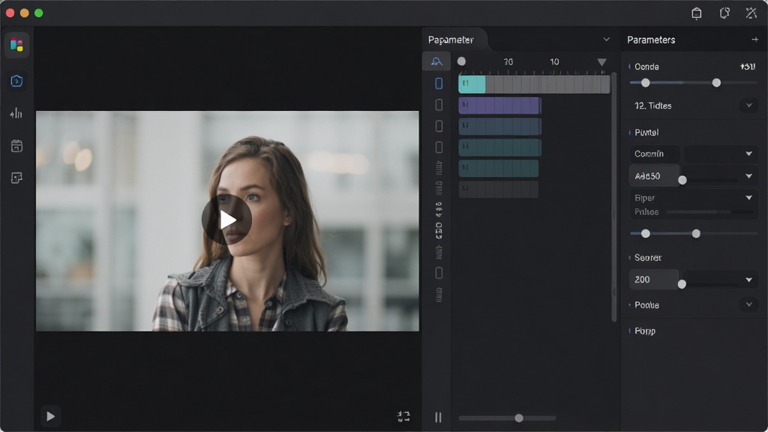
Task: Open the colorful app logo in the sidebar
Action: 16,46
